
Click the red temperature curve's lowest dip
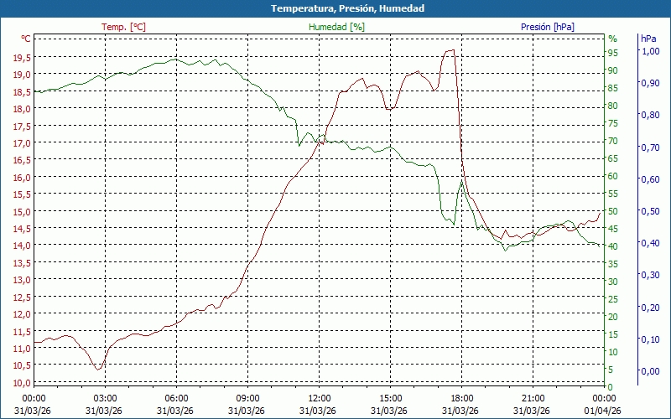99,369
